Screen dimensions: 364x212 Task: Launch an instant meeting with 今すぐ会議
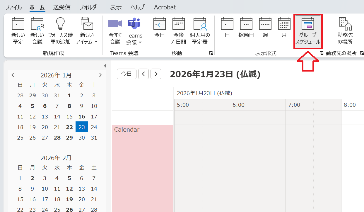pyautogui.click(x=115, y=29)
